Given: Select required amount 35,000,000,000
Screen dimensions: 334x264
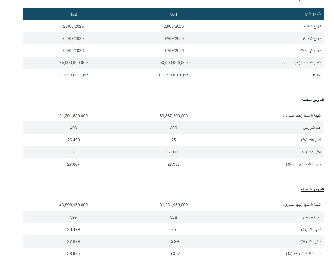Looking at the screenshot, I should click(x=74, y=63).
